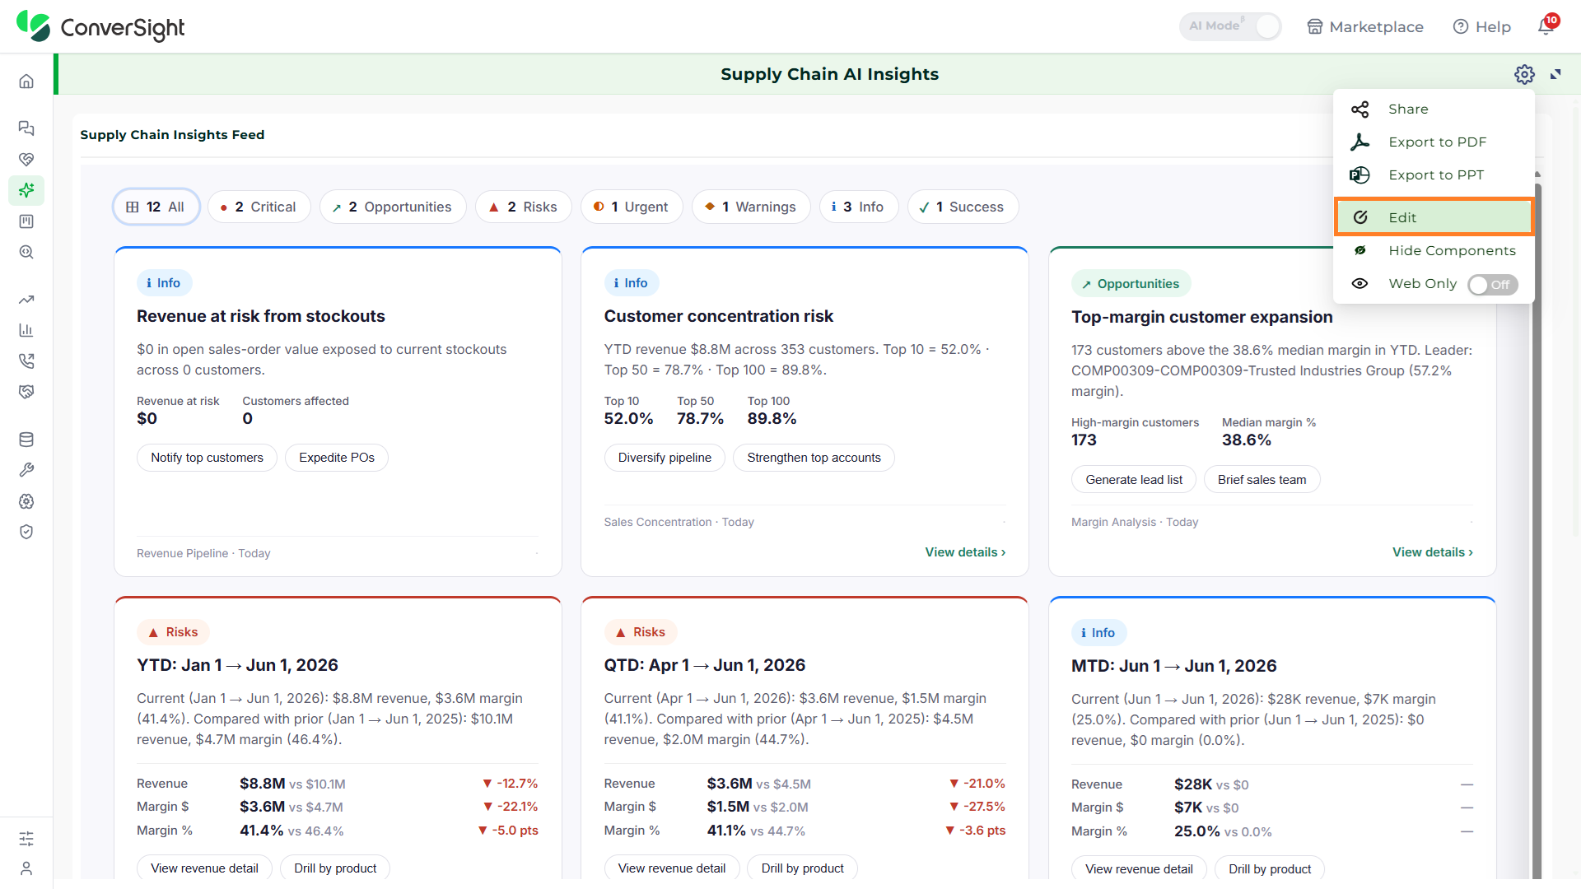
Task: Open the database sidebar icon
Action: tap(26, 440)
